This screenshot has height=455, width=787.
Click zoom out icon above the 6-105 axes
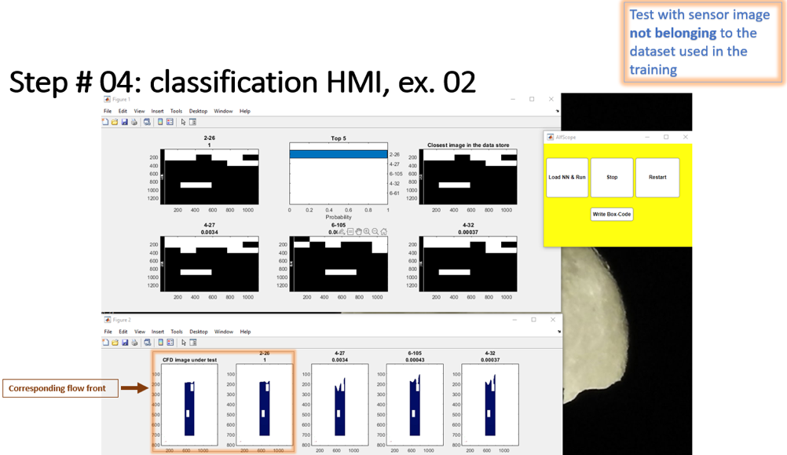(x=375, y=232)
